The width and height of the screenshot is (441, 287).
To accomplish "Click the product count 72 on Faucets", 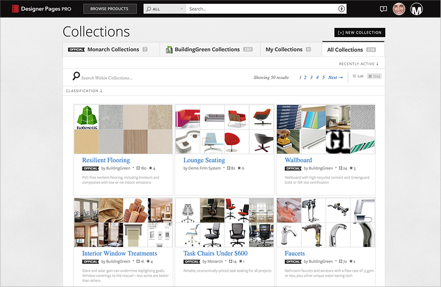I will [x=343, y=262].
